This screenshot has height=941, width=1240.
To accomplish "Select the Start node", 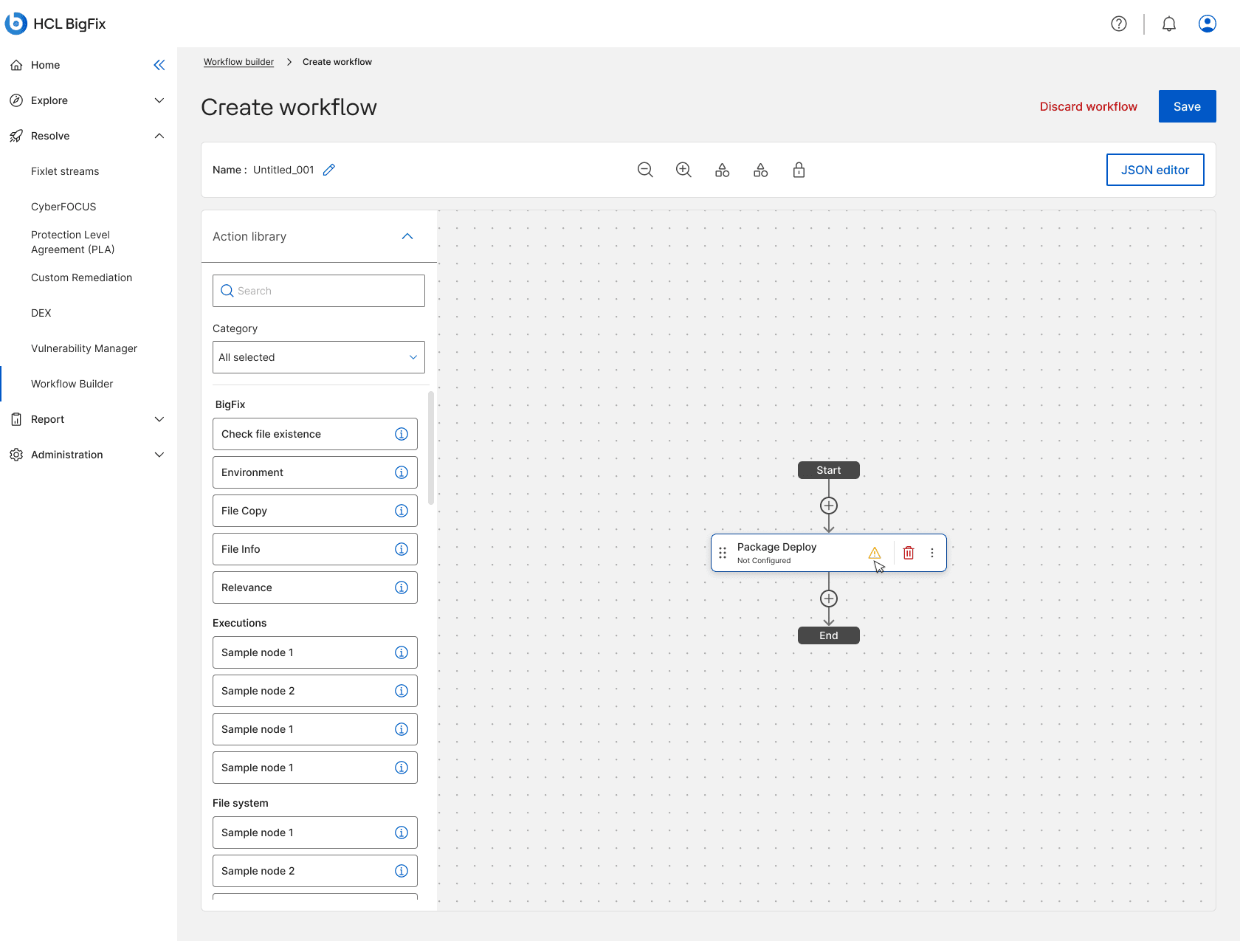I will (x=829, y=470).
